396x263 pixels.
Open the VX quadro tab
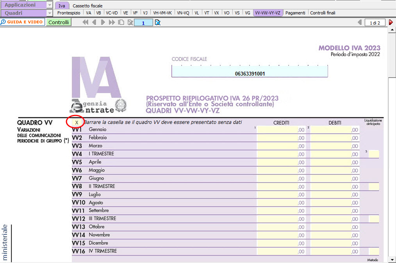click(216, 13)
